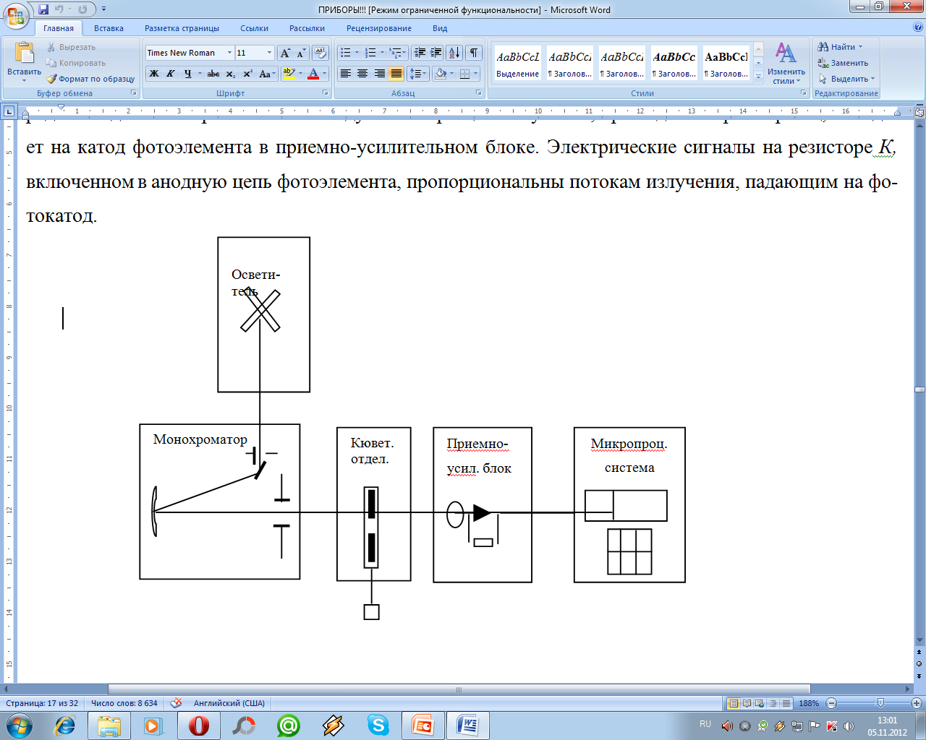Open the Ссылки tab
This screenshot has width=926, height=740.
tap(254, 28)
